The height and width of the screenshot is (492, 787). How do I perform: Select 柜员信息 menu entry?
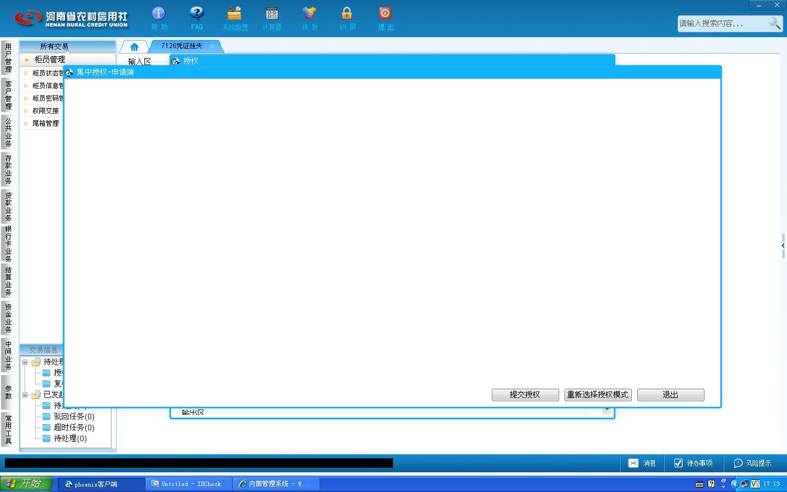point(47,85)
